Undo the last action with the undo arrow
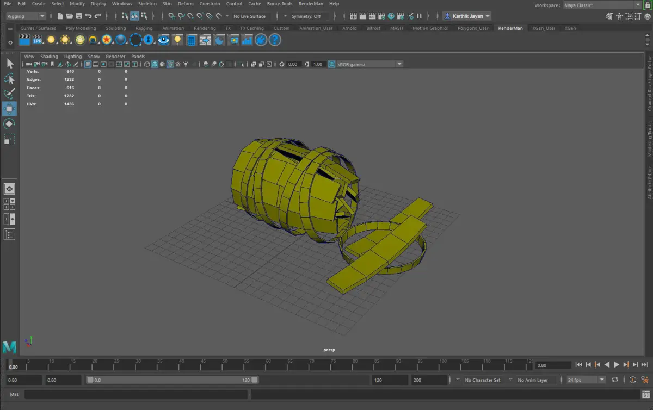The width and height of the screenshot is (653, 410). [88, 16]
